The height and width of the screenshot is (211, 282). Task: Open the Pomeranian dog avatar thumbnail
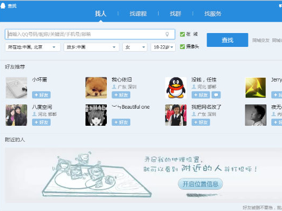pyautogui.click(x=96, y=88)
